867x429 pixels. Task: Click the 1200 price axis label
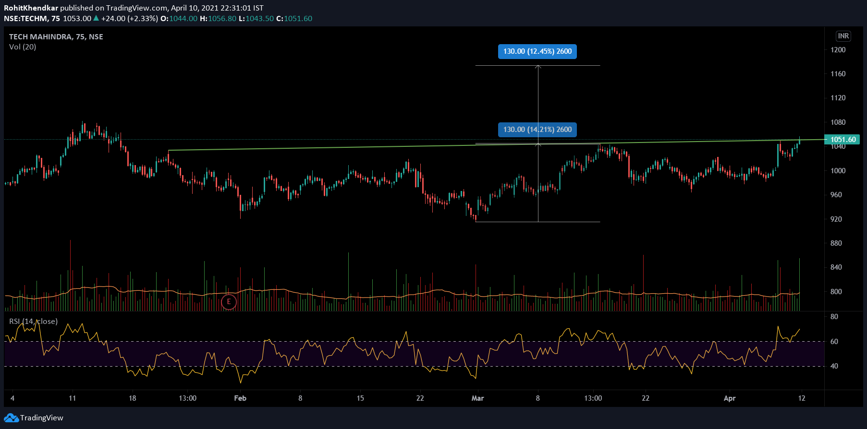[838, 50]
